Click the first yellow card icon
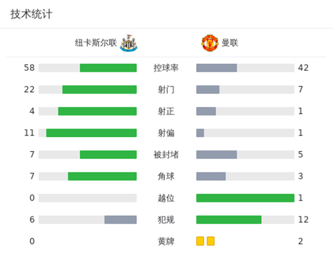333x254 pixels. pos(200,241)
